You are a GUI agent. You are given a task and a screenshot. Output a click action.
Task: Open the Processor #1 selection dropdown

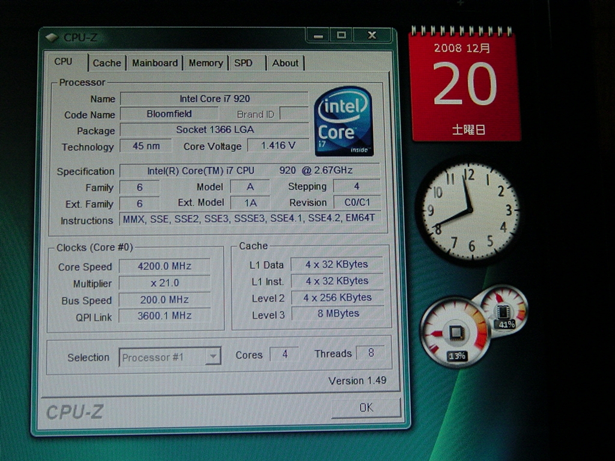170,357
